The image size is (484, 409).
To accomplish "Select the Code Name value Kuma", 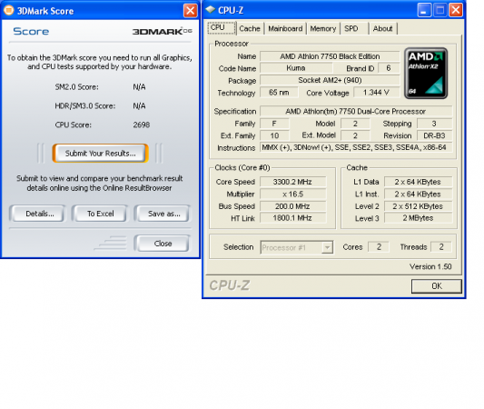I will click(x=296, y=68).
